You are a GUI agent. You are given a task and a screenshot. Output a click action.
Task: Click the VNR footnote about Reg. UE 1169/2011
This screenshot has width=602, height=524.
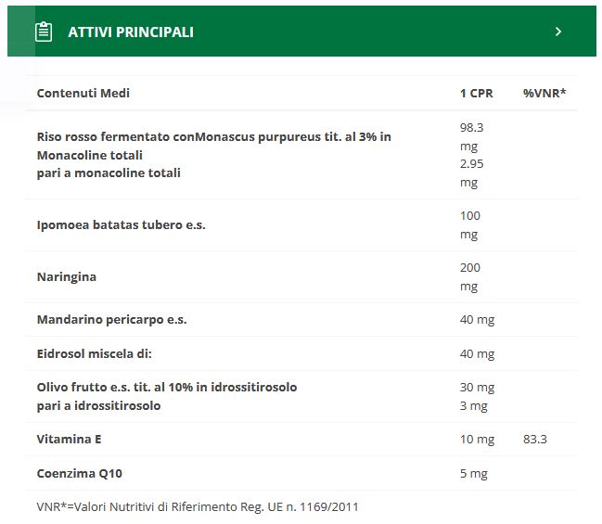click(198, 506)
